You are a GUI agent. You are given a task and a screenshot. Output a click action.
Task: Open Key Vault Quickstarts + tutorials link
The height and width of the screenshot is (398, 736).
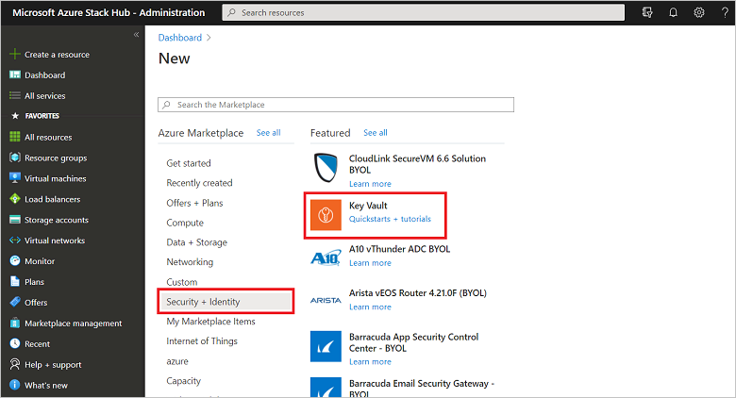[x=390, y=219]
